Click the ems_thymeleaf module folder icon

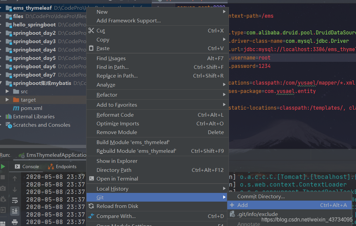9,8
